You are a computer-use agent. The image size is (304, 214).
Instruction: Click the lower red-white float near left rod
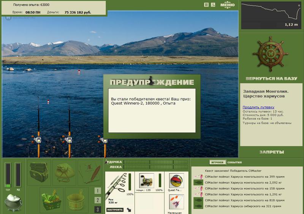coord(48,102)
